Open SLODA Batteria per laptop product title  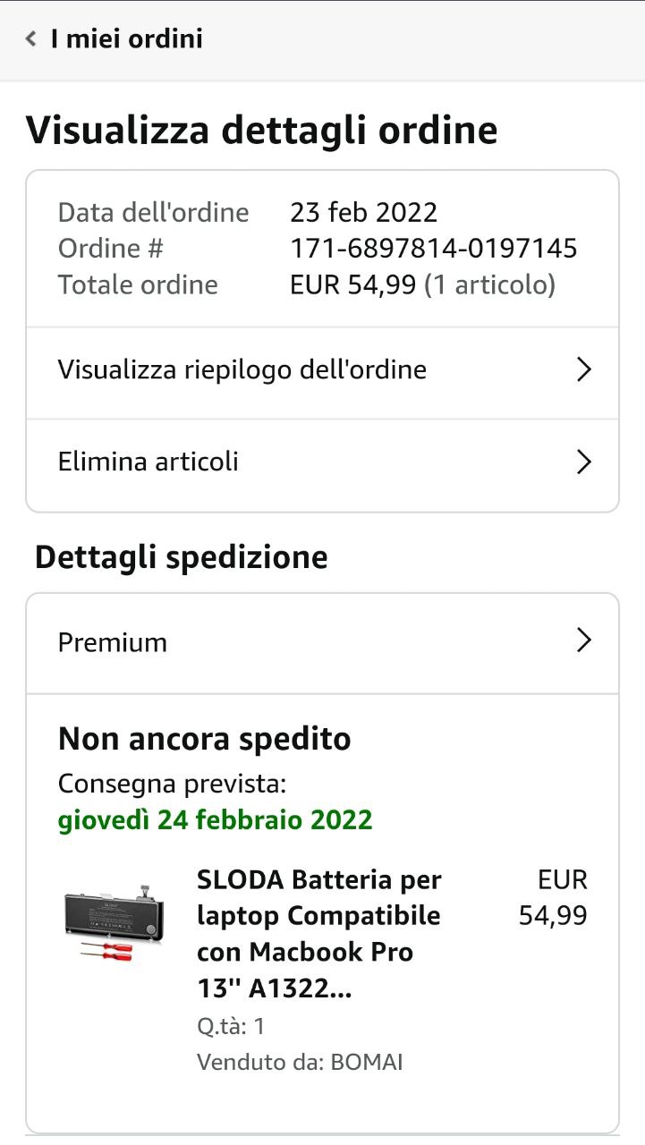[319, 934]
